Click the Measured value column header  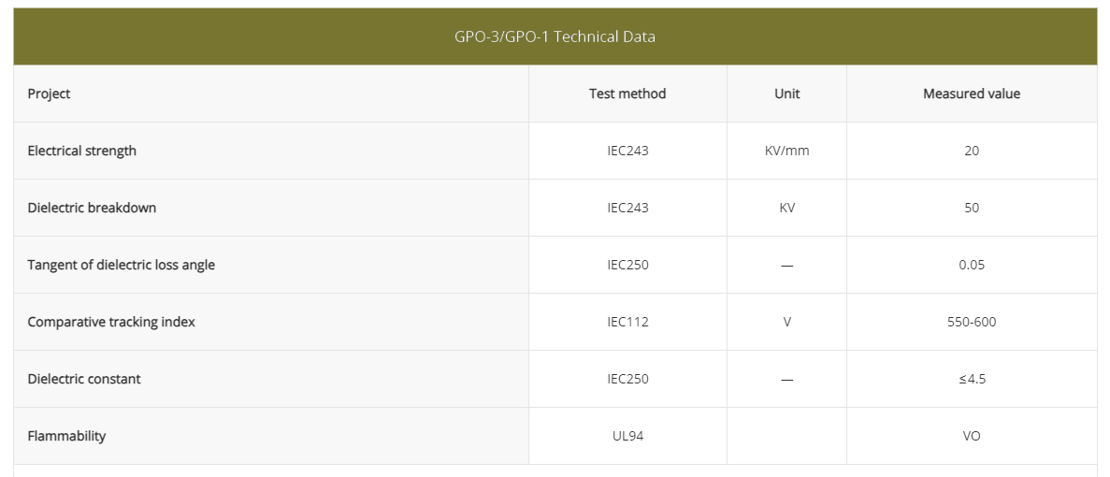click(x=972, y=94)
